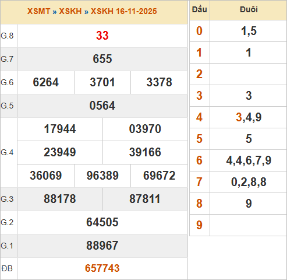Select G.4 number 17944
287x280 pixels.
[60, 129]
